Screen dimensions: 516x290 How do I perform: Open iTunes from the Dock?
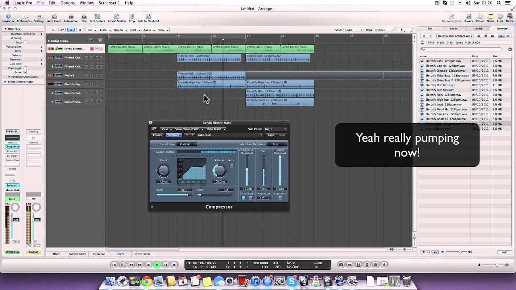tap(255, 281)
